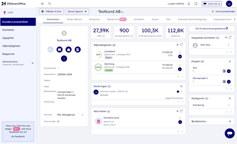Open the Senast öppnat dropdown
The image size is (237, 144).
coord(77,11)
